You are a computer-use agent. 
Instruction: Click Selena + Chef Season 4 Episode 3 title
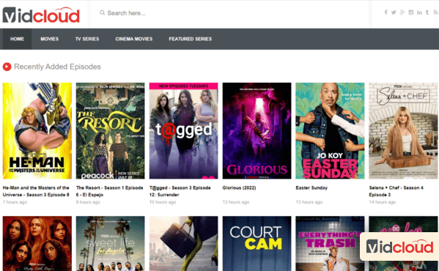coord(396,191)
